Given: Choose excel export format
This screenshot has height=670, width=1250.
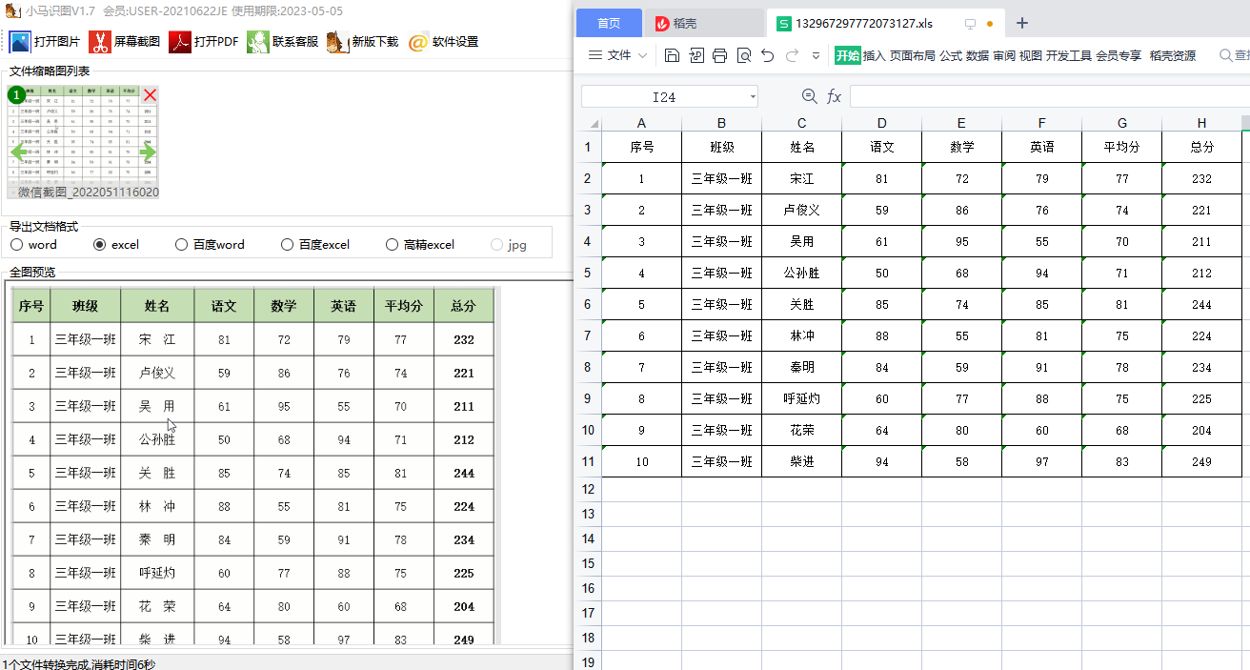Looking at the screenshot, I should coord(116,245).
